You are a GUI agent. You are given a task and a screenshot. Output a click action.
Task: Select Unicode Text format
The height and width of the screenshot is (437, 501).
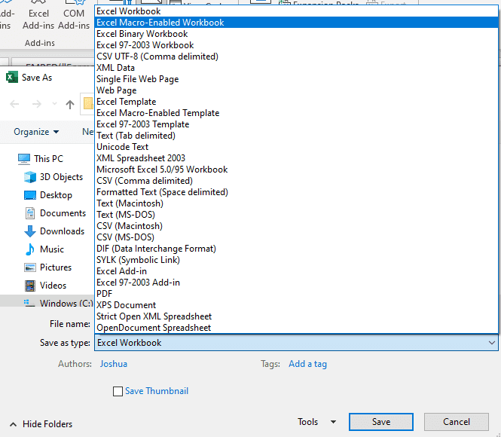(x=297, y=147)
